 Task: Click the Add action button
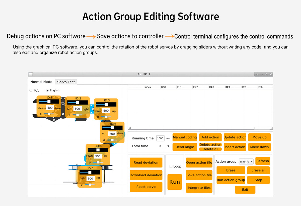click(210, 137)
